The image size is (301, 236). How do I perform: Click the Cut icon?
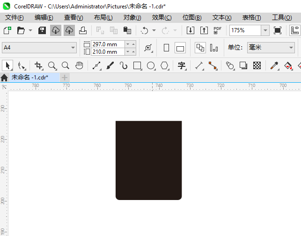point(100,30)
